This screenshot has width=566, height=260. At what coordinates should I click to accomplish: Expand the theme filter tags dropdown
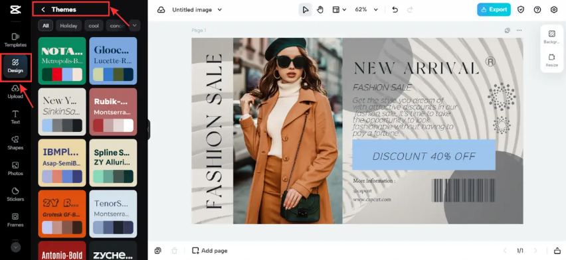tap(135, 25)
